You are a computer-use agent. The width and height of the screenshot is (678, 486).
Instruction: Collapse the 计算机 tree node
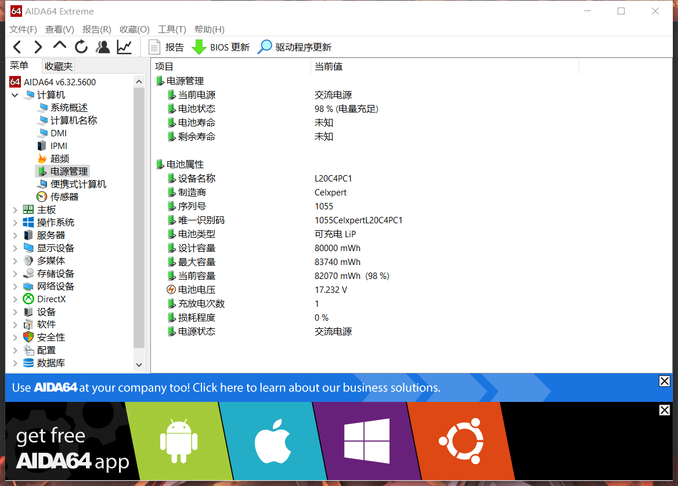coord(15,95)
